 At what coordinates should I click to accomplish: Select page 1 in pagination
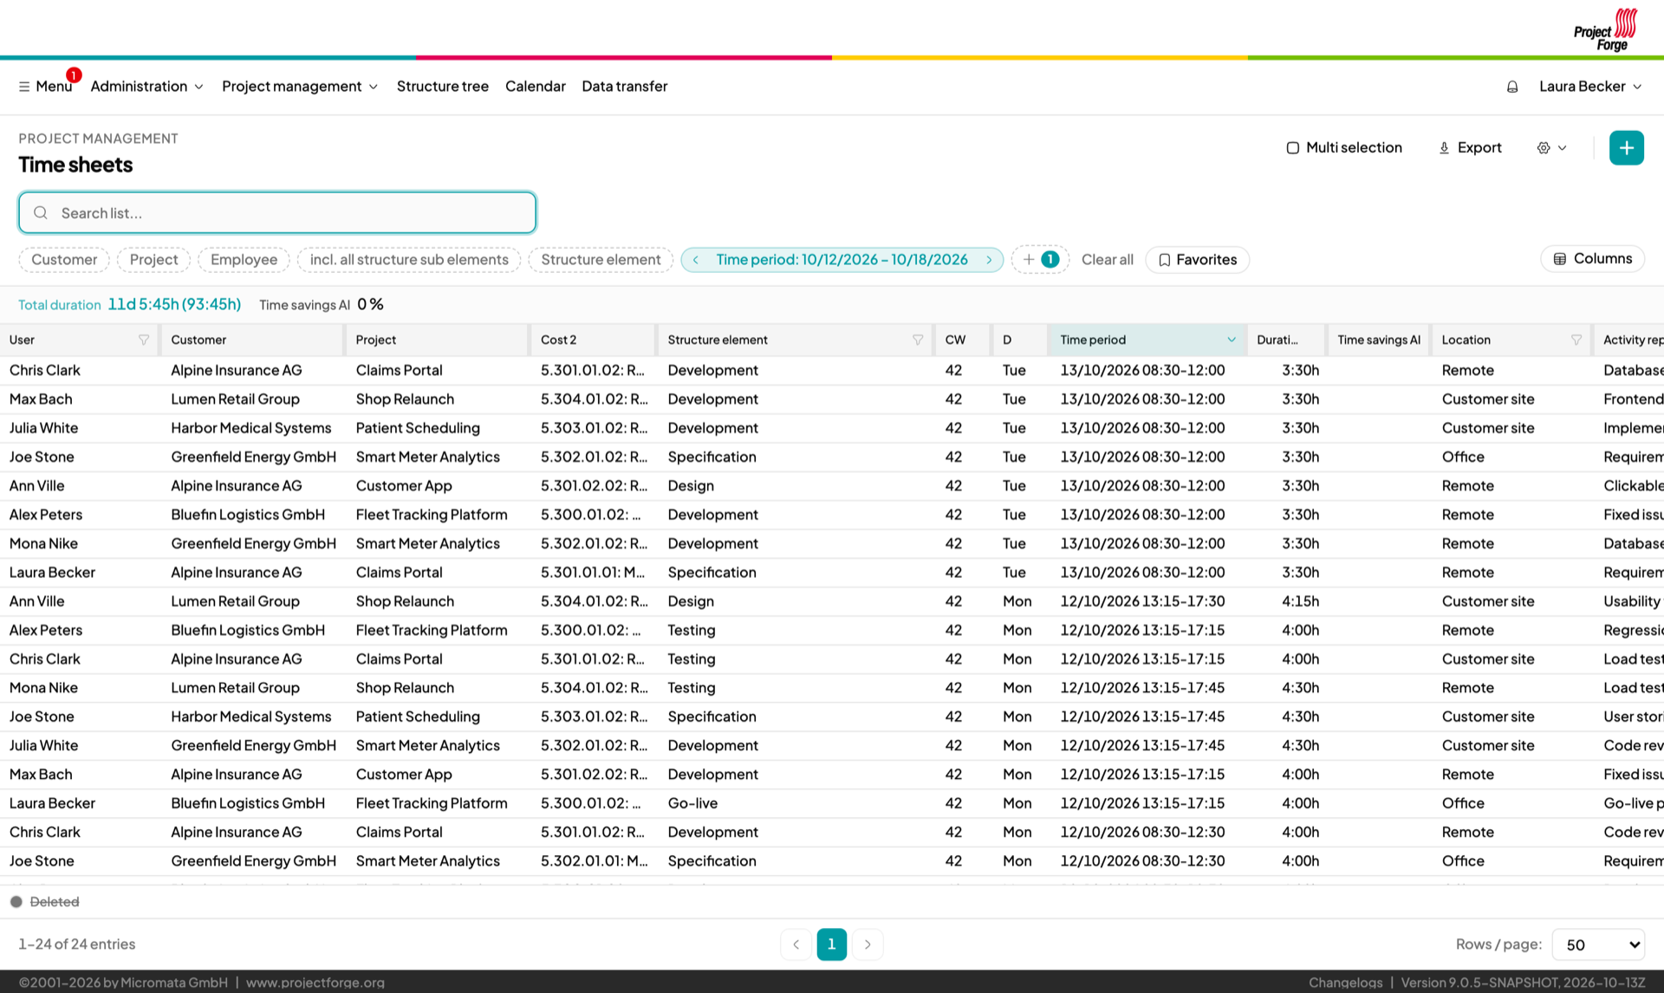coord(831,944)
